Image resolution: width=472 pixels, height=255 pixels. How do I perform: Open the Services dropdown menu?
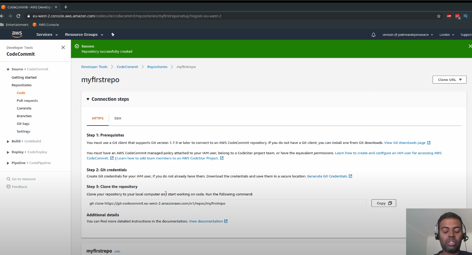click(x=47, y=35)
